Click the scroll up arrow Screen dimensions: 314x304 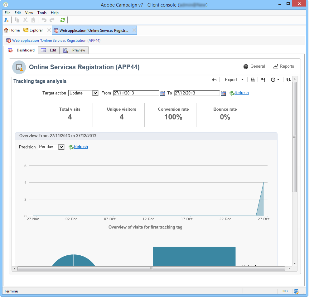pyautogui.click(x=295, y=79)
